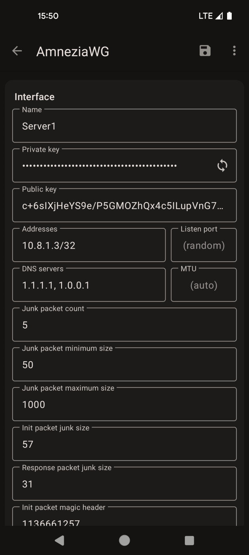249x555 pixels.
Task: Edit the Addresses field
Action: (x=89, y=245)
